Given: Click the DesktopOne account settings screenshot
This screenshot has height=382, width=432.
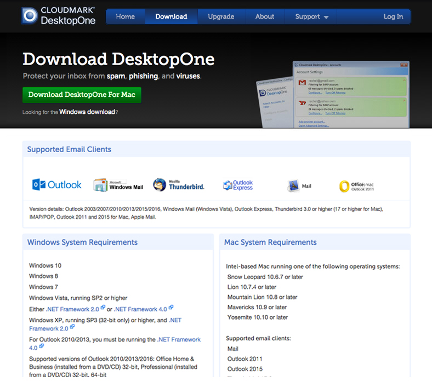Looking at the screenshot, I should click(x=351, y=94).
